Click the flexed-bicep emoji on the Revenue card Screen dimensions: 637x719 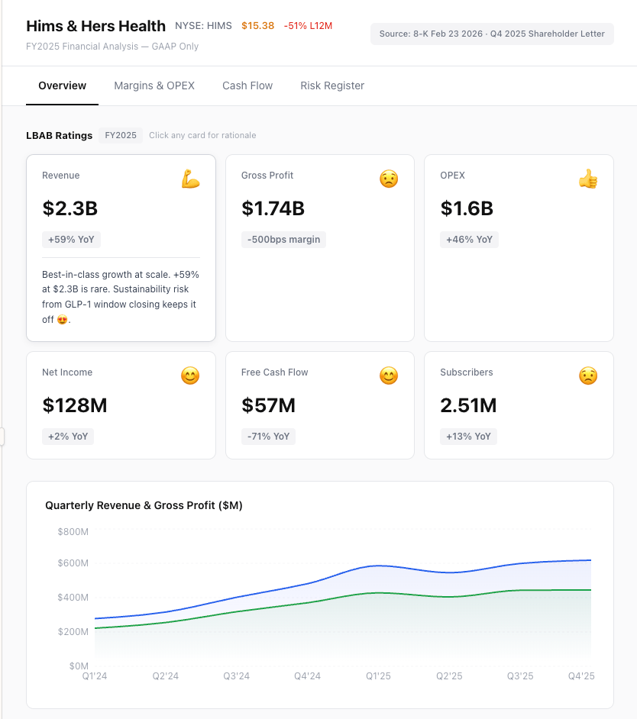pyautogui.click(x=190, y=179)
